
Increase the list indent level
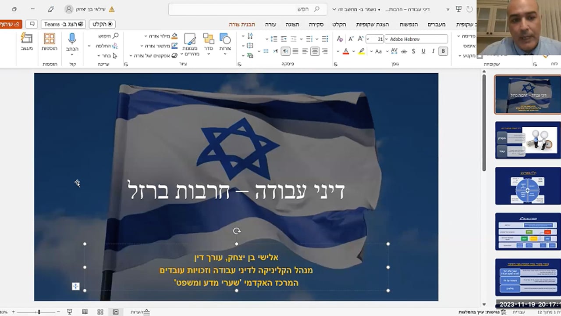284,39
